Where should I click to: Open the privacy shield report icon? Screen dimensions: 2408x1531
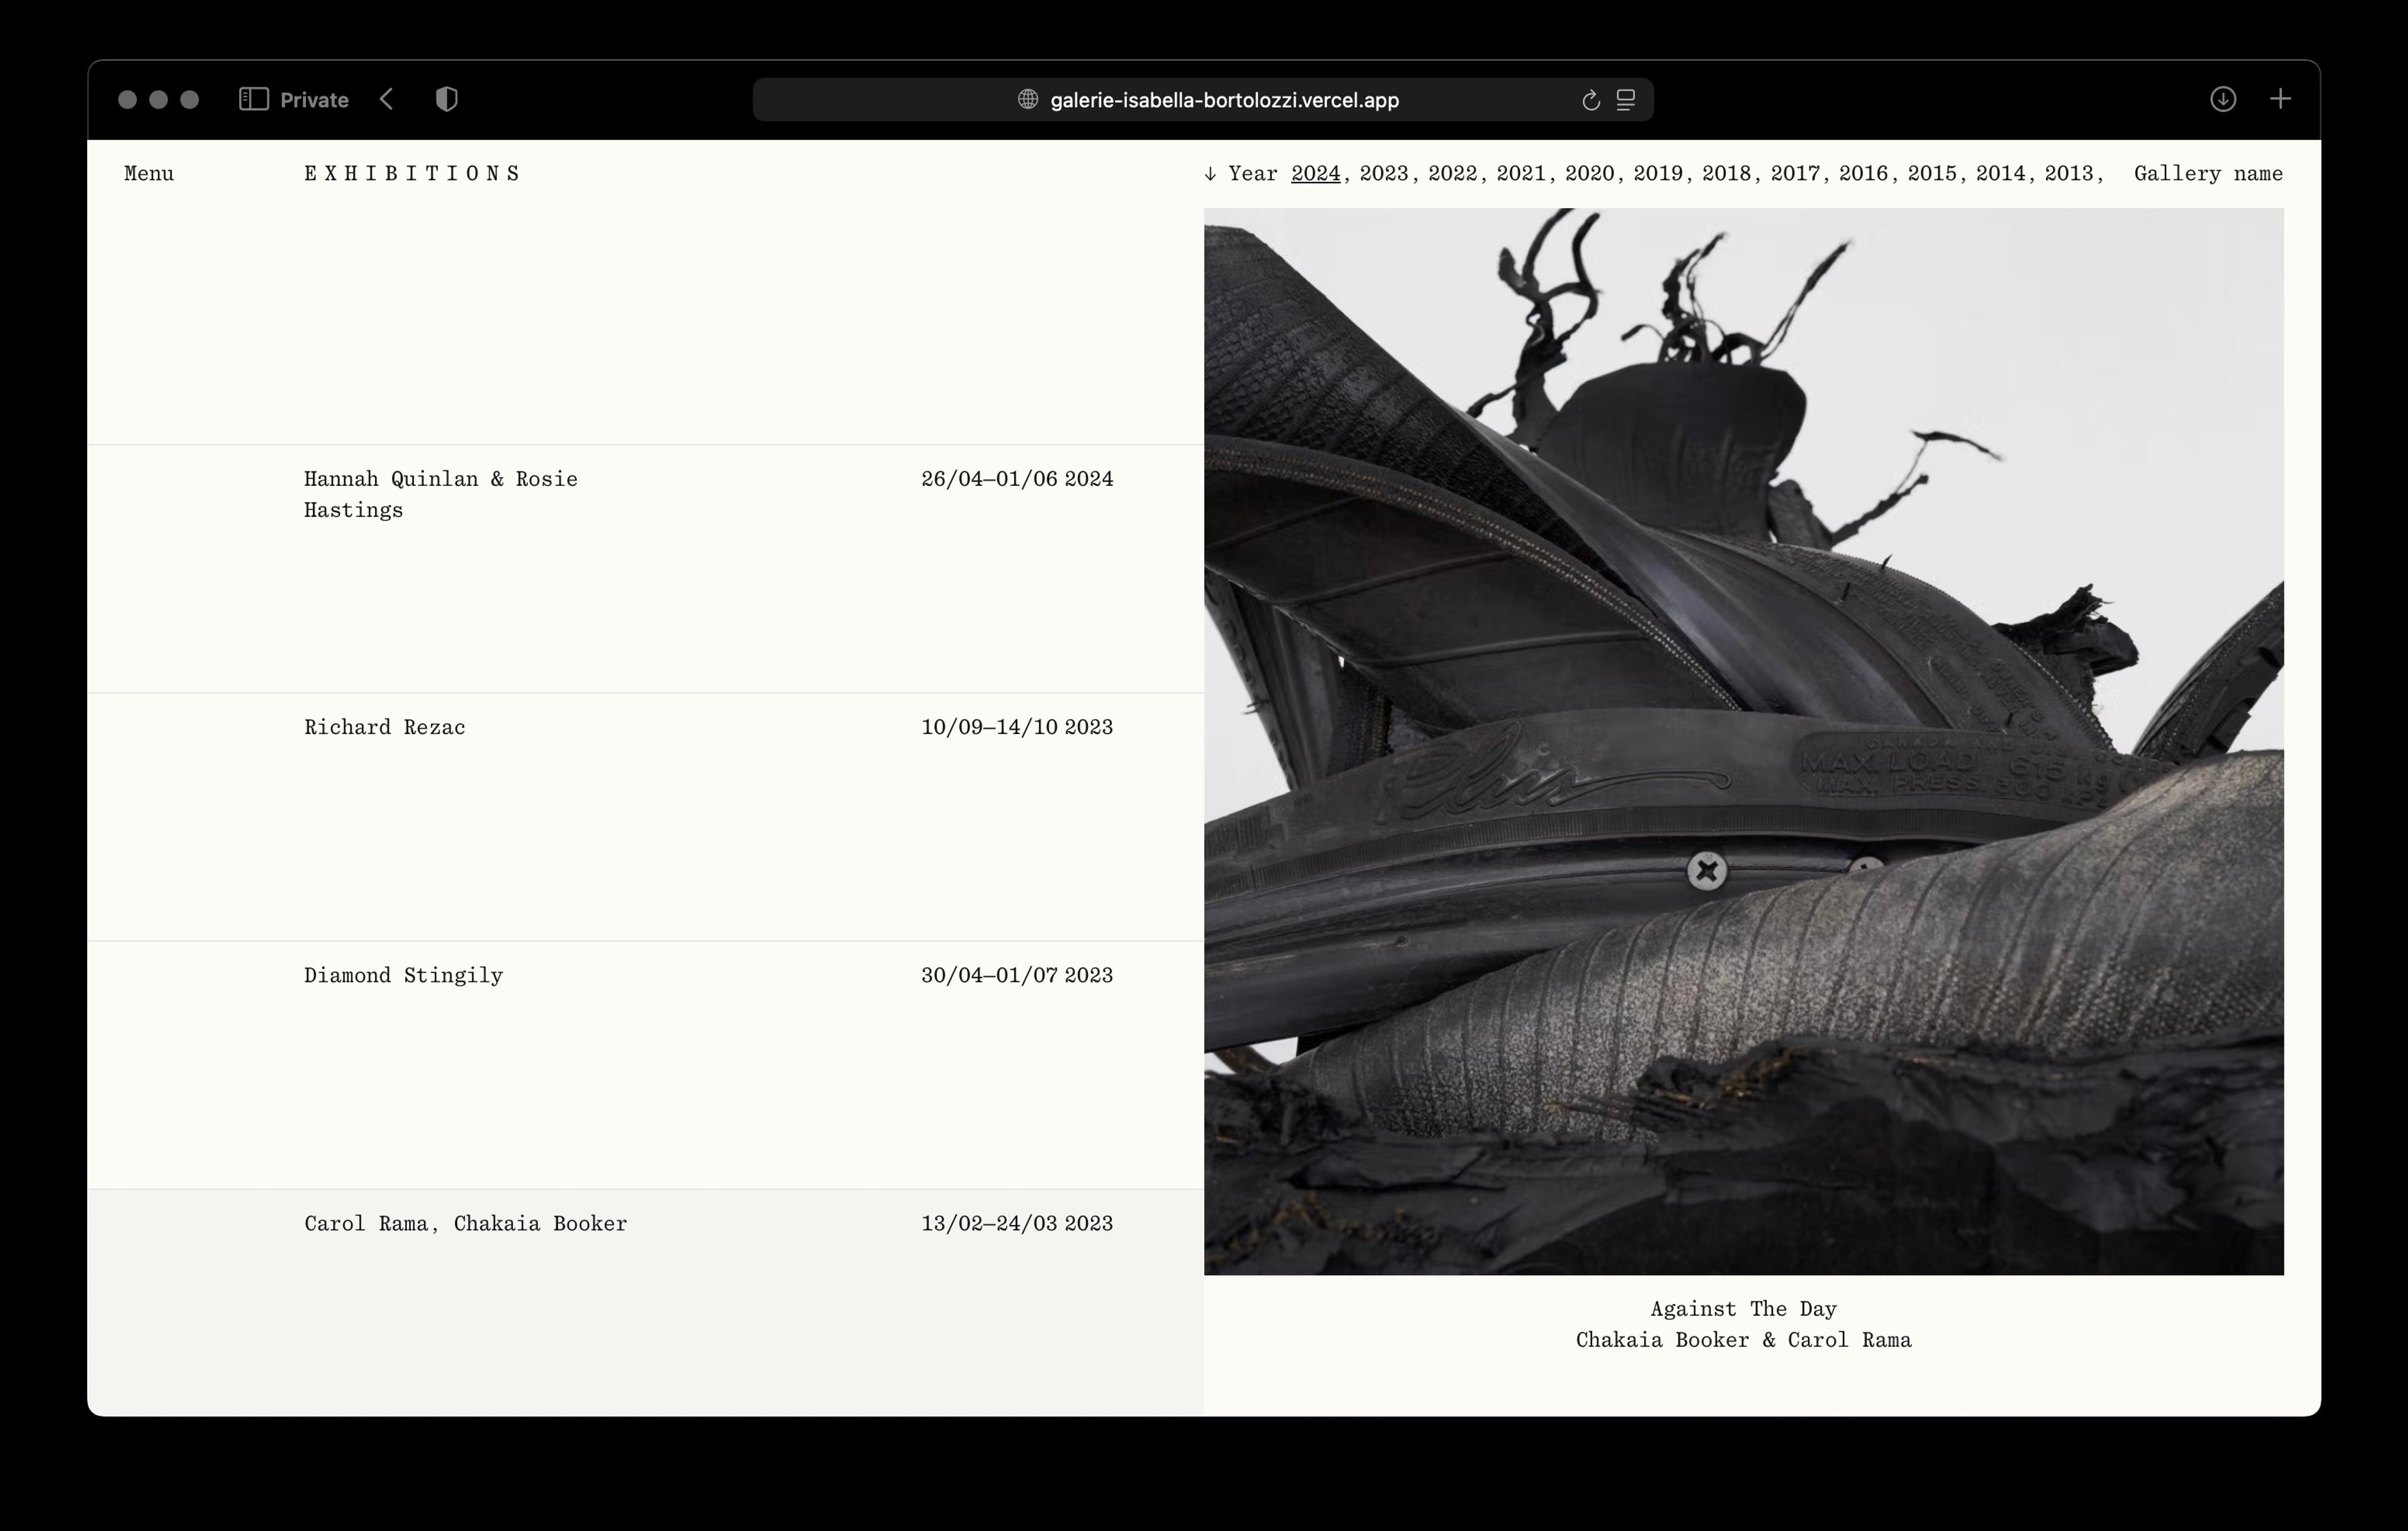[x=446, y=99]
